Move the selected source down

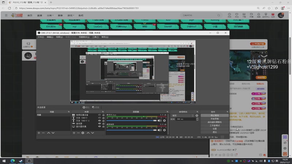pyautogui.click(x=93, y=133)
